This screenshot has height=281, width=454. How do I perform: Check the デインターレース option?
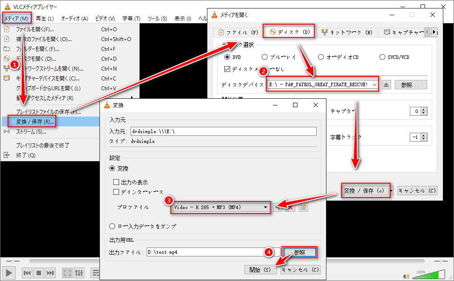[x=116, y=192]
